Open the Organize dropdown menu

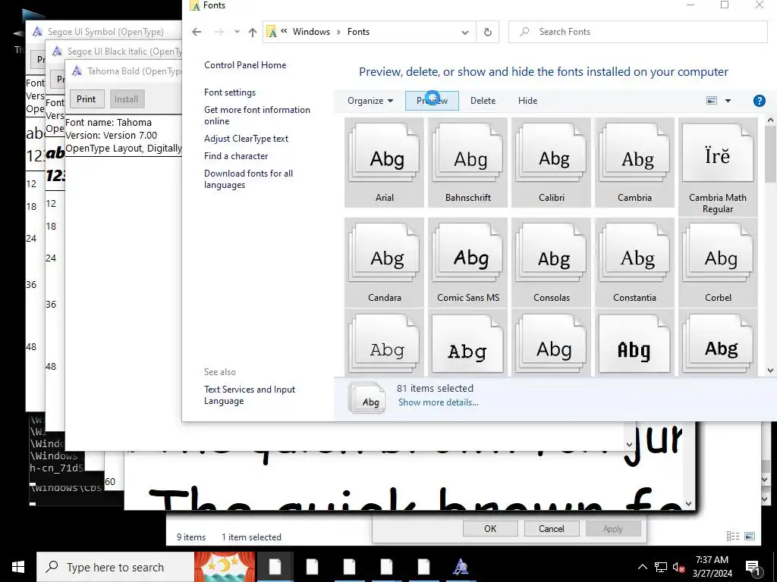[x=370, y=101]
